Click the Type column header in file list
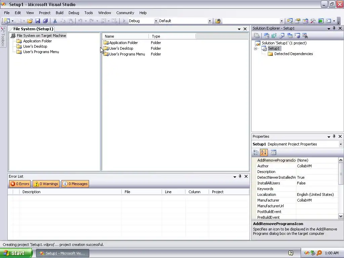344x258 pixels. coord(172,36)
